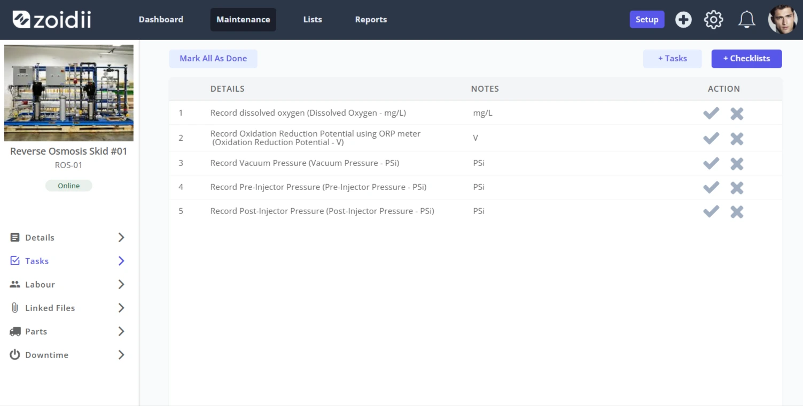Viewport: 803px width, 406px height.
Task: Remove the dissolved oxygen task
Action: 737,114
